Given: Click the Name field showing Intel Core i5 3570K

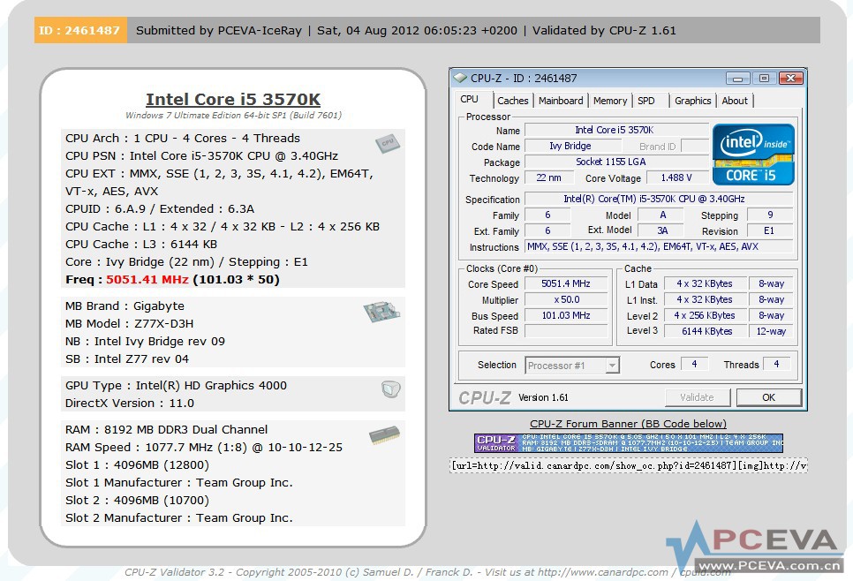Looking at the screenshot, I should pyautogui.click(x=616, y=130).
